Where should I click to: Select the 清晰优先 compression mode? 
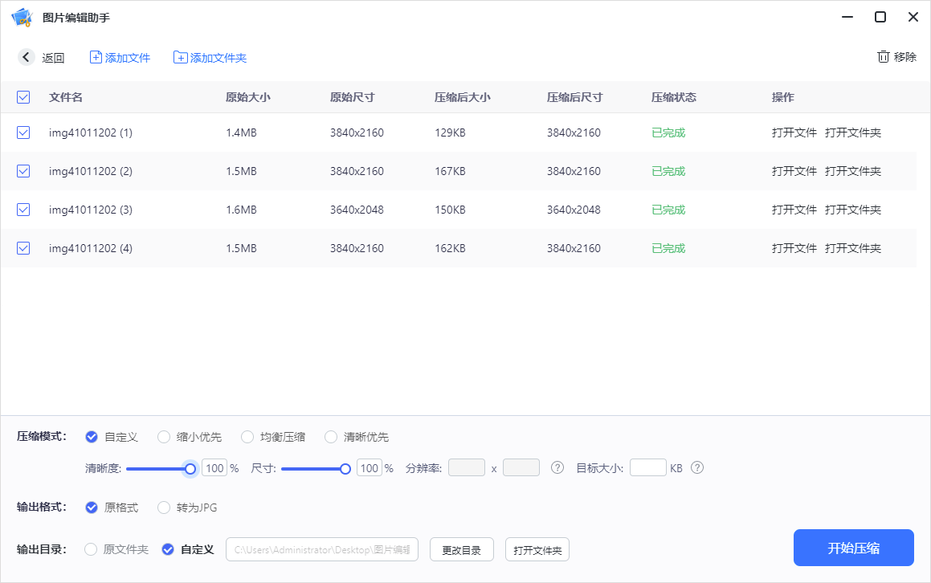331,437
